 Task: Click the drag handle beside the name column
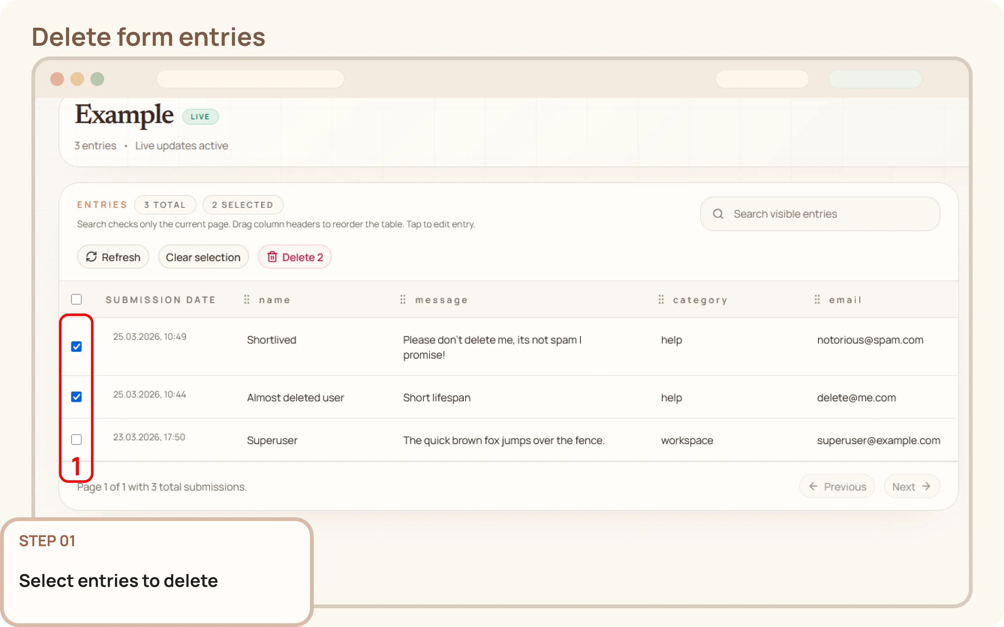pyautogui.click(x=246, y=299)
